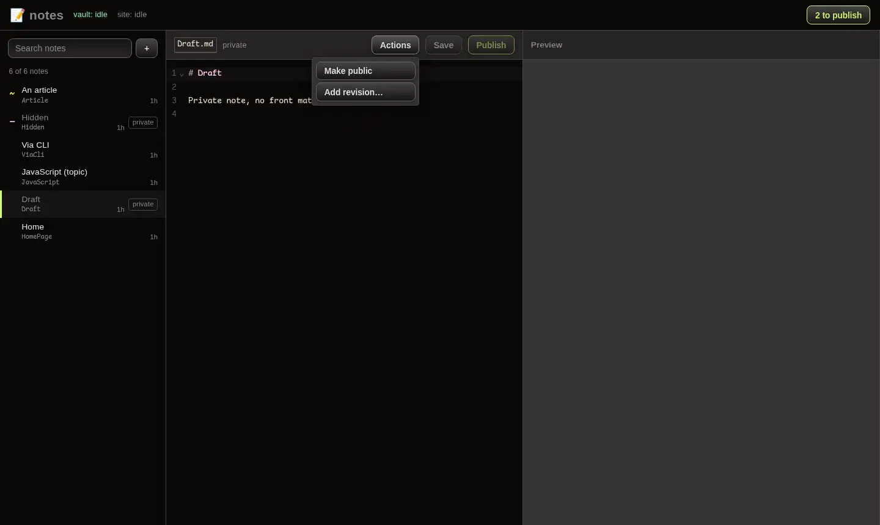Open the 'Via CLI' note
880x525 pixels.
83,150
